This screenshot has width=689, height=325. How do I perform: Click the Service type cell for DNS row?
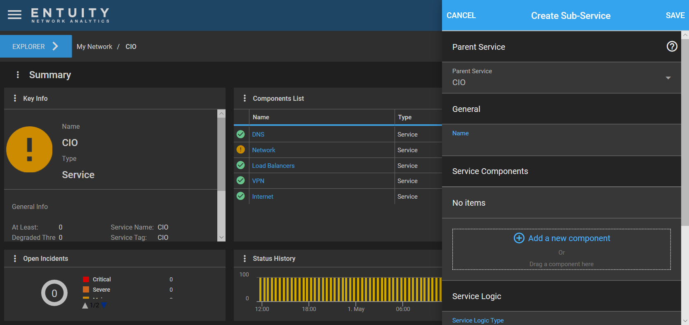418,134
